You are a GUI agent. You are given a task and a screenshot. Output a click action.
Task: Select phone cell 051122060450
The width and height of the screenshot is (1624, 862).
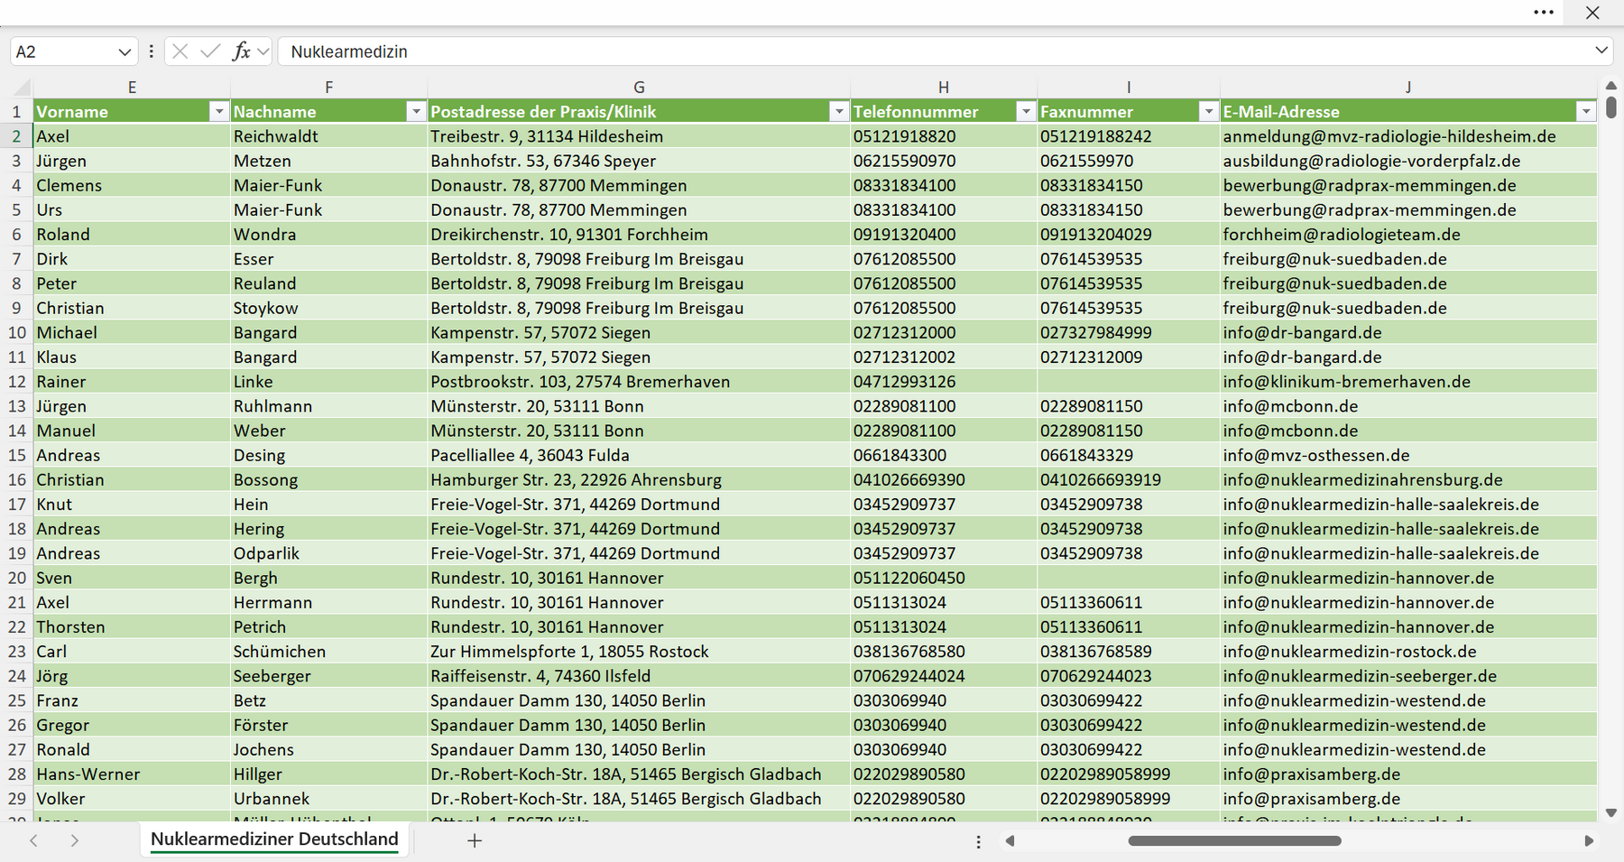coord(944,578)
